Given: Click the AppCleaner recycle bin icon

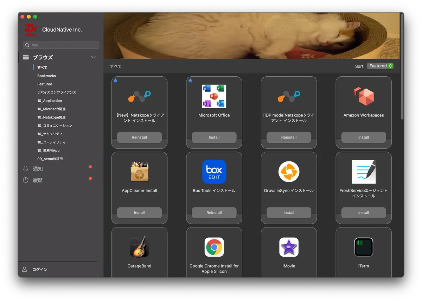Looking at the screenshot, I should point(139,172).
